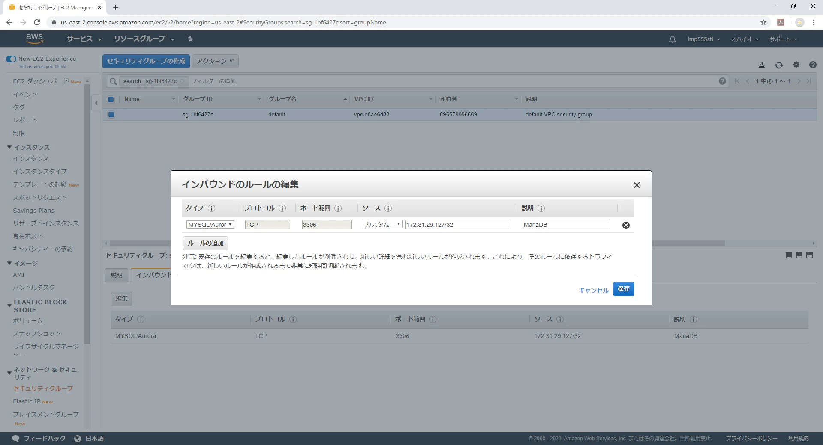Click セキュリティグループの作成 button
This screenshot has width=823, height=445.
(146, 61)
